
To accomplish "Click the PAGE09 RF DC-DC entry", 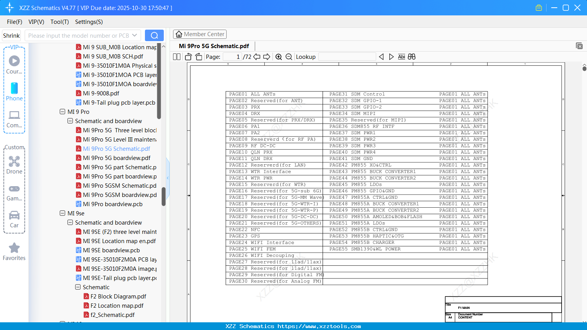I will pos(252,146).
